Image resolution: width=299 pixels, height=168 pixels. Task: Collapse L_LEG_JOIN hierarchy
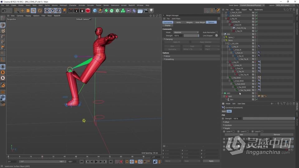[x=226, y=44]
